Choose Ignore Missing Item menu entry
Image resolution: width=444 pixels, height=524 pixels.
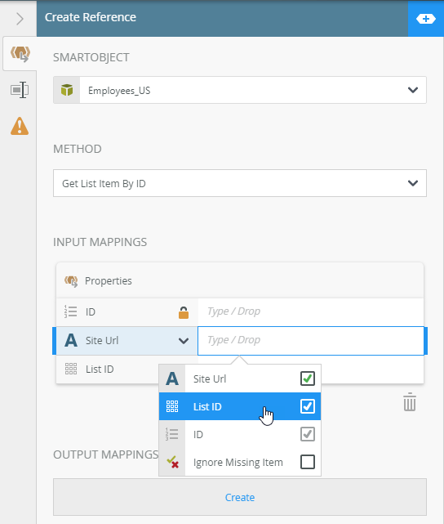point(240,462)
